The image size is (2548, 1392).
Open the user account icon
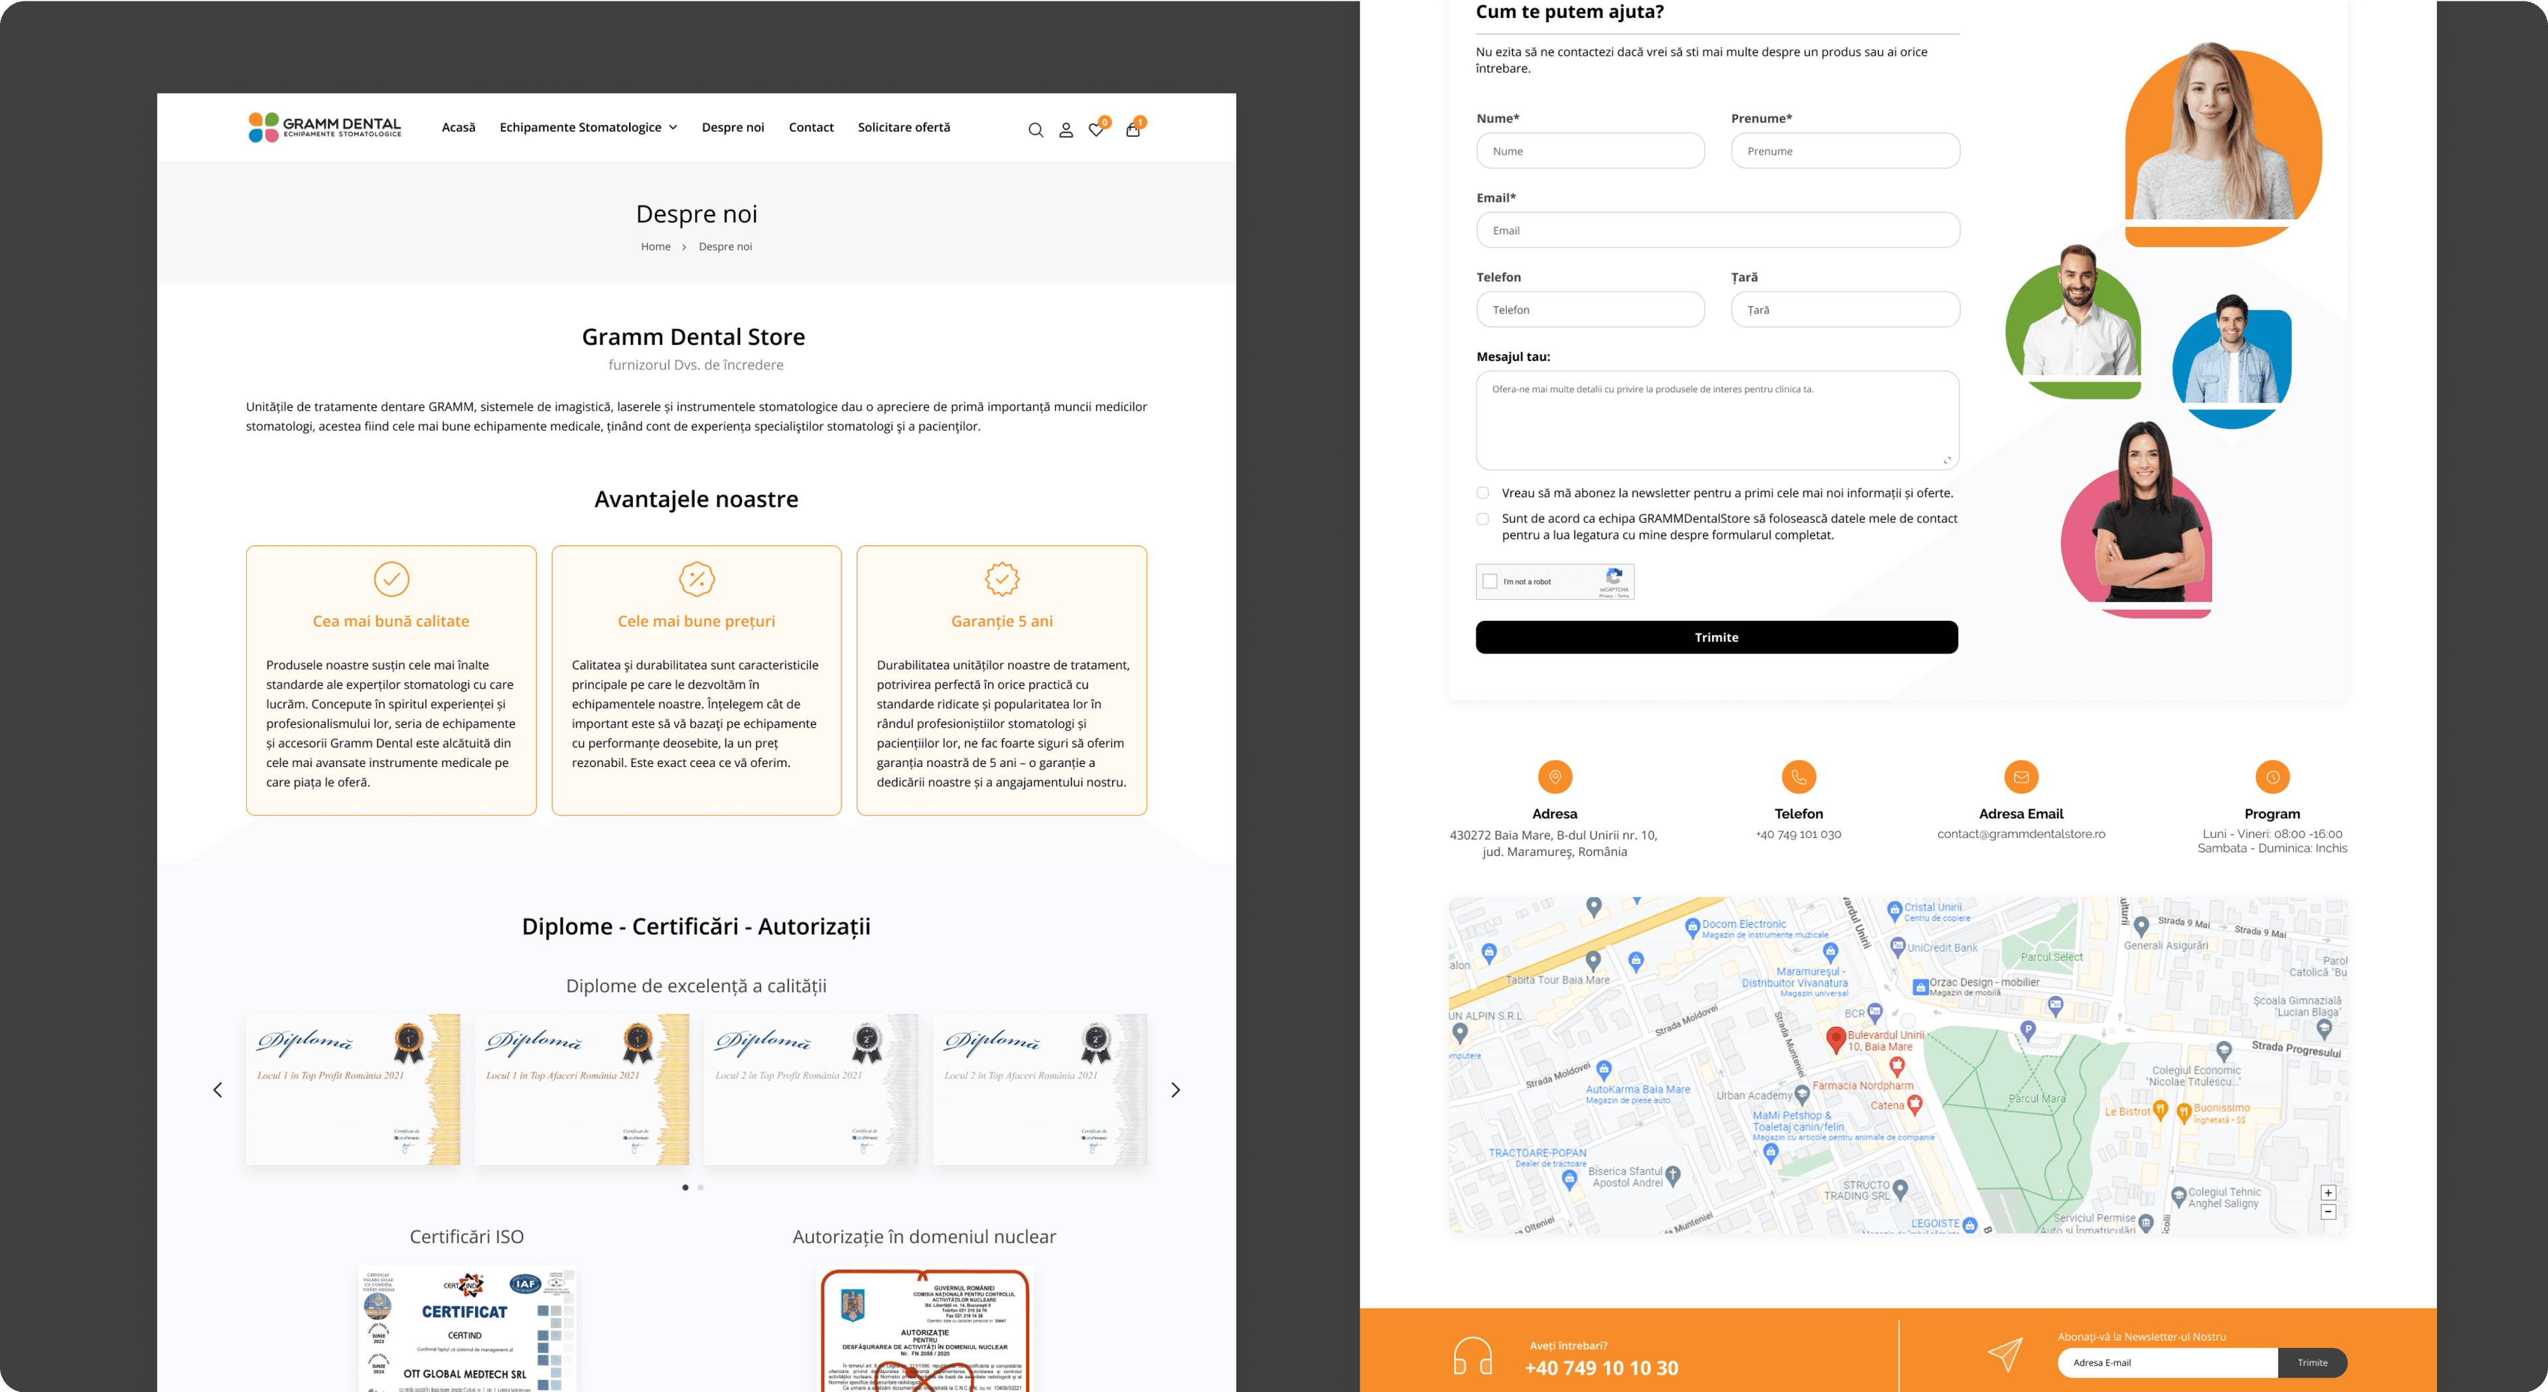click(x=1065, y=129)
